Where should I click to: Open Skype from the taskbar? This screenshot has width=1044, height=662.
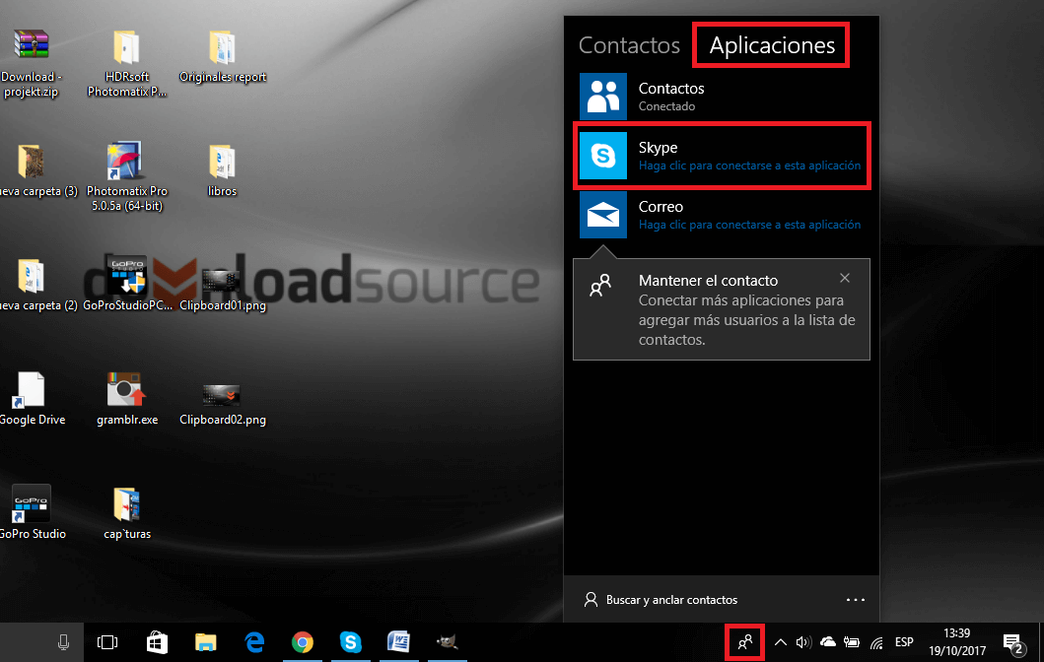(x=350, y=642)
